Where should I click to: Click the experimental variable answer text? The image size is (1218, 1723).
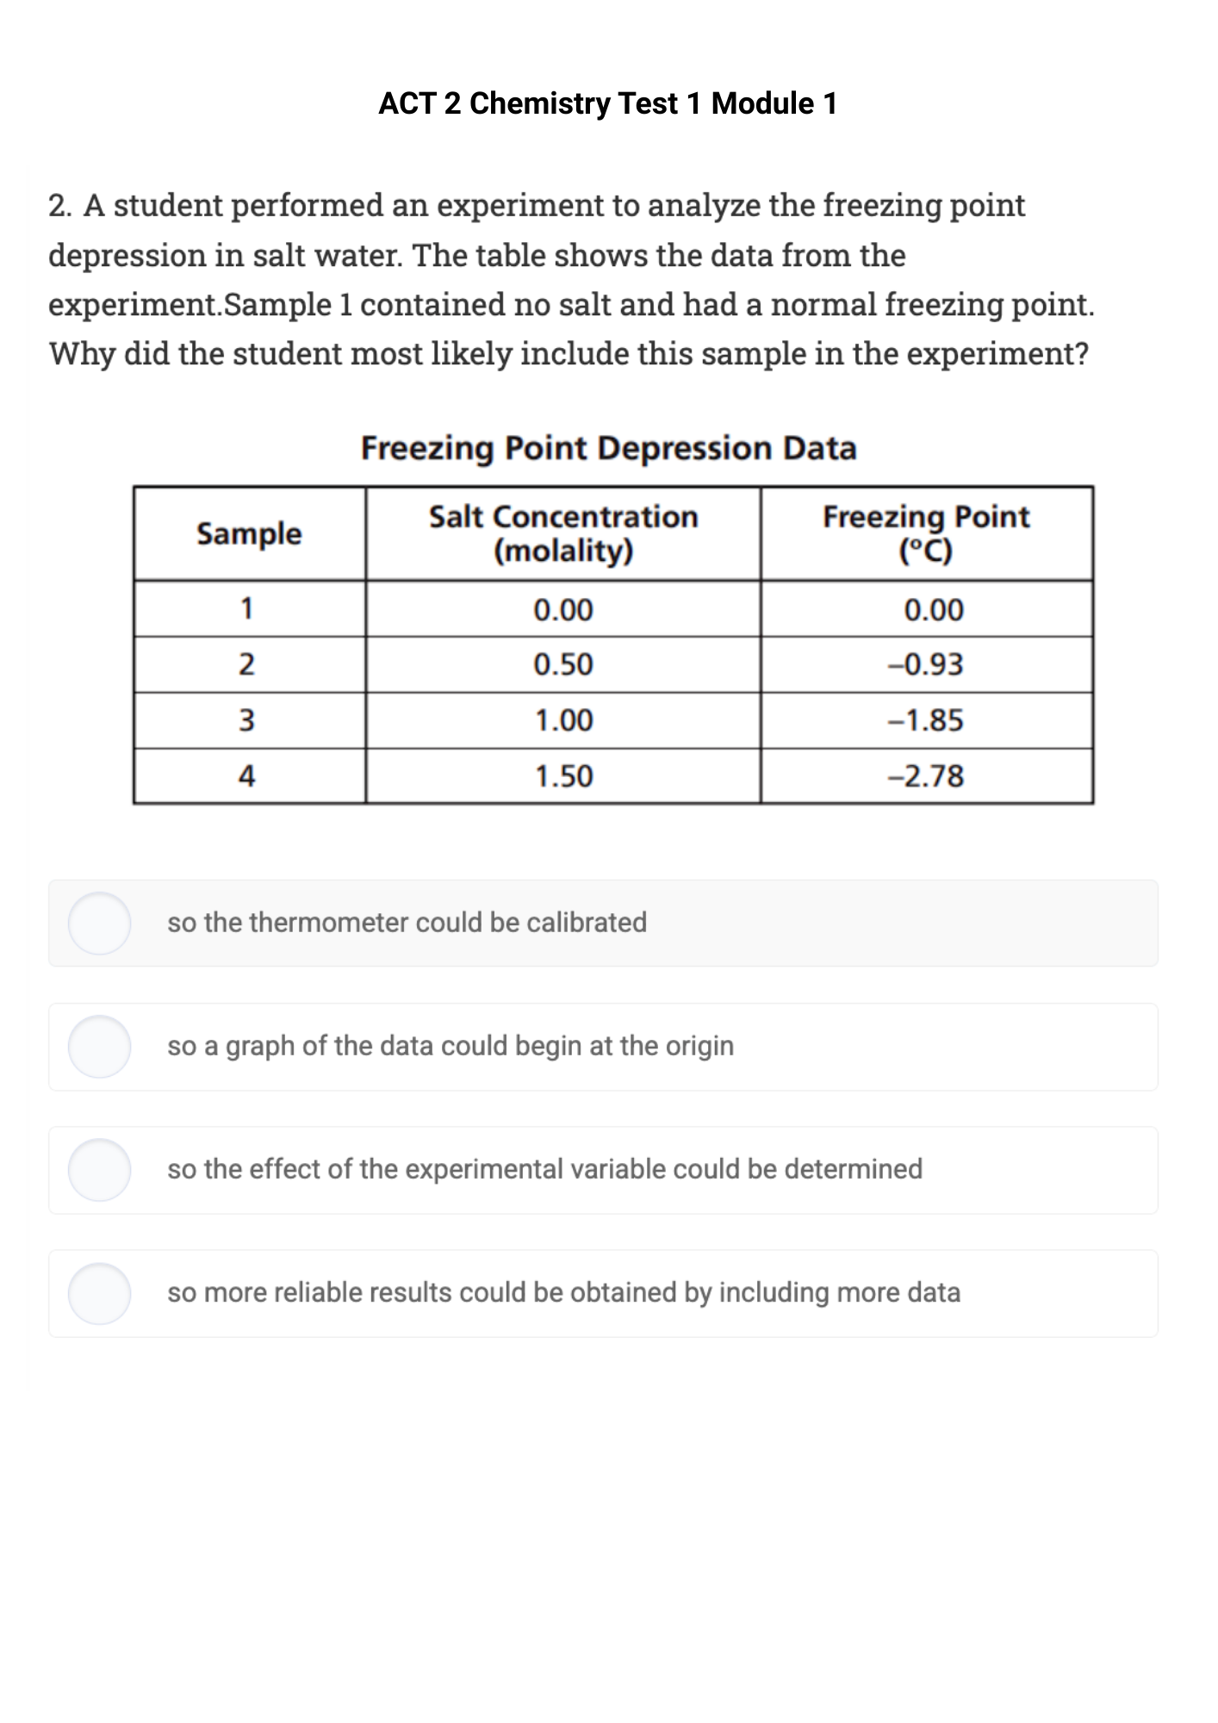pos(543,1169)
